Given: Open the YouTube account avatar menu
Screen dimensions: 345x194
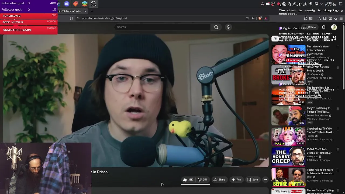Looking at the screenshot, I should point(334,27).
